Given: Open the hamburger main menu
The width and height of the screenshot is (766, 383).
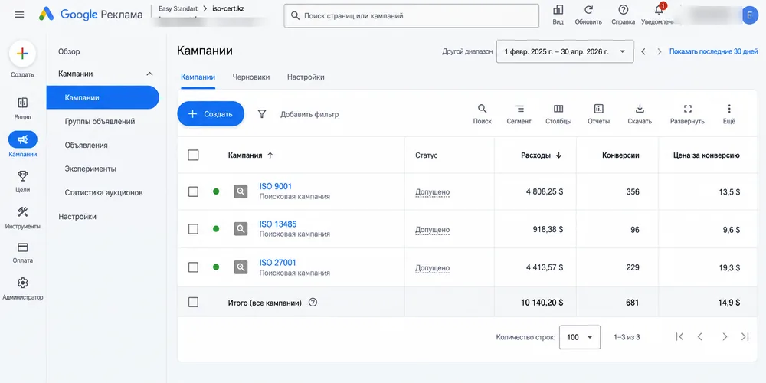Looking at the screenshot, I should pos(20,15).
